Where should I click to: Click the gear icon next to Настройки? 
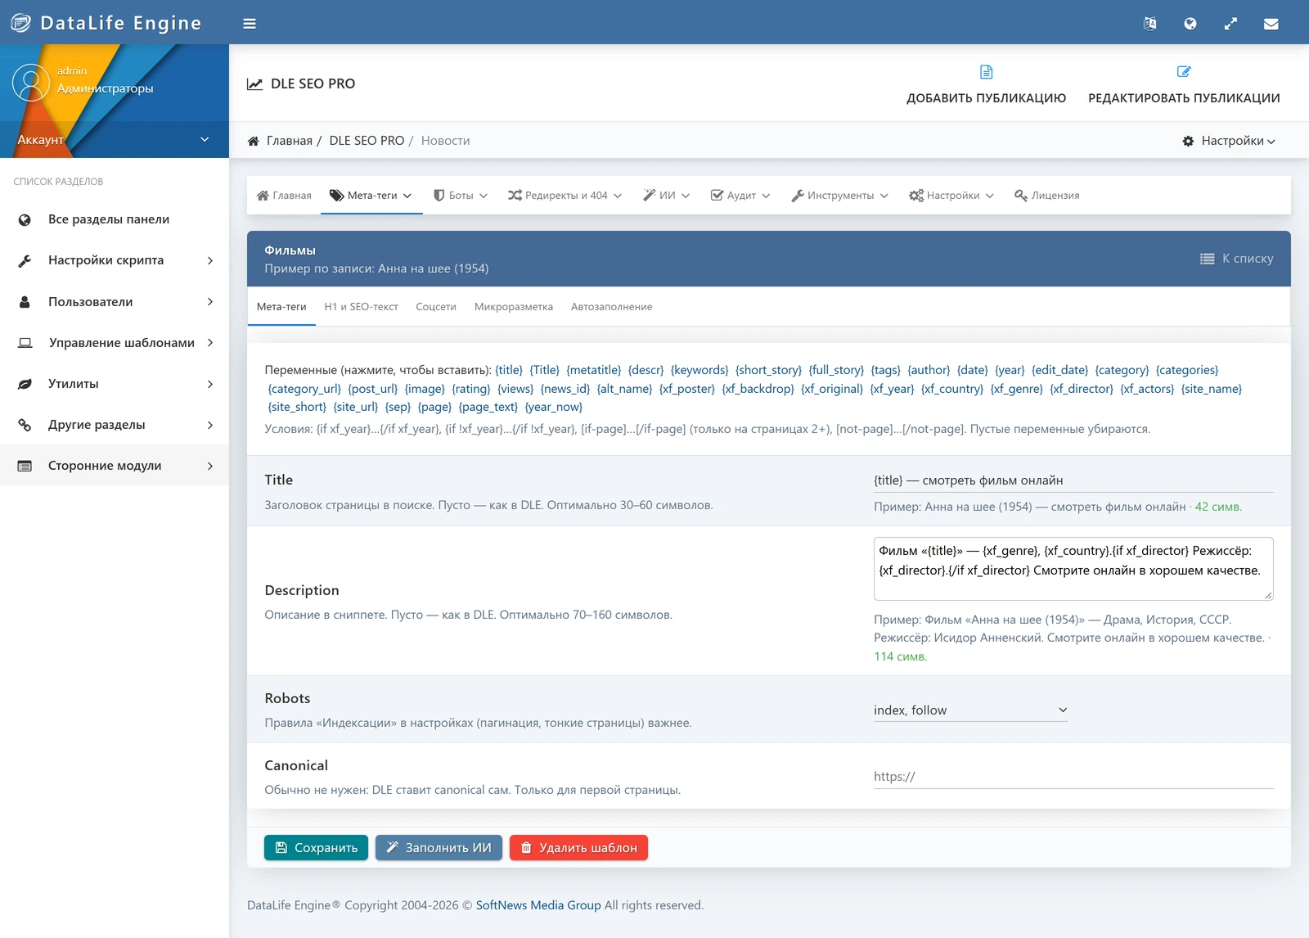(x=1188, y=141)
